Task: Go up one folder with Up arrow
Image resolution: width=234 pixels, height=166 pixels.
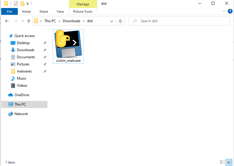Action: click(x=29, y=21)
